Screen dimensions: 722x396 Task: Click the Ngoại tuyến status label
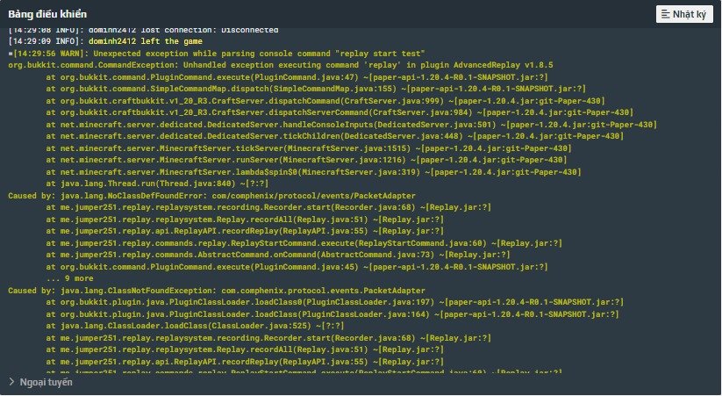tap(46, 382)
